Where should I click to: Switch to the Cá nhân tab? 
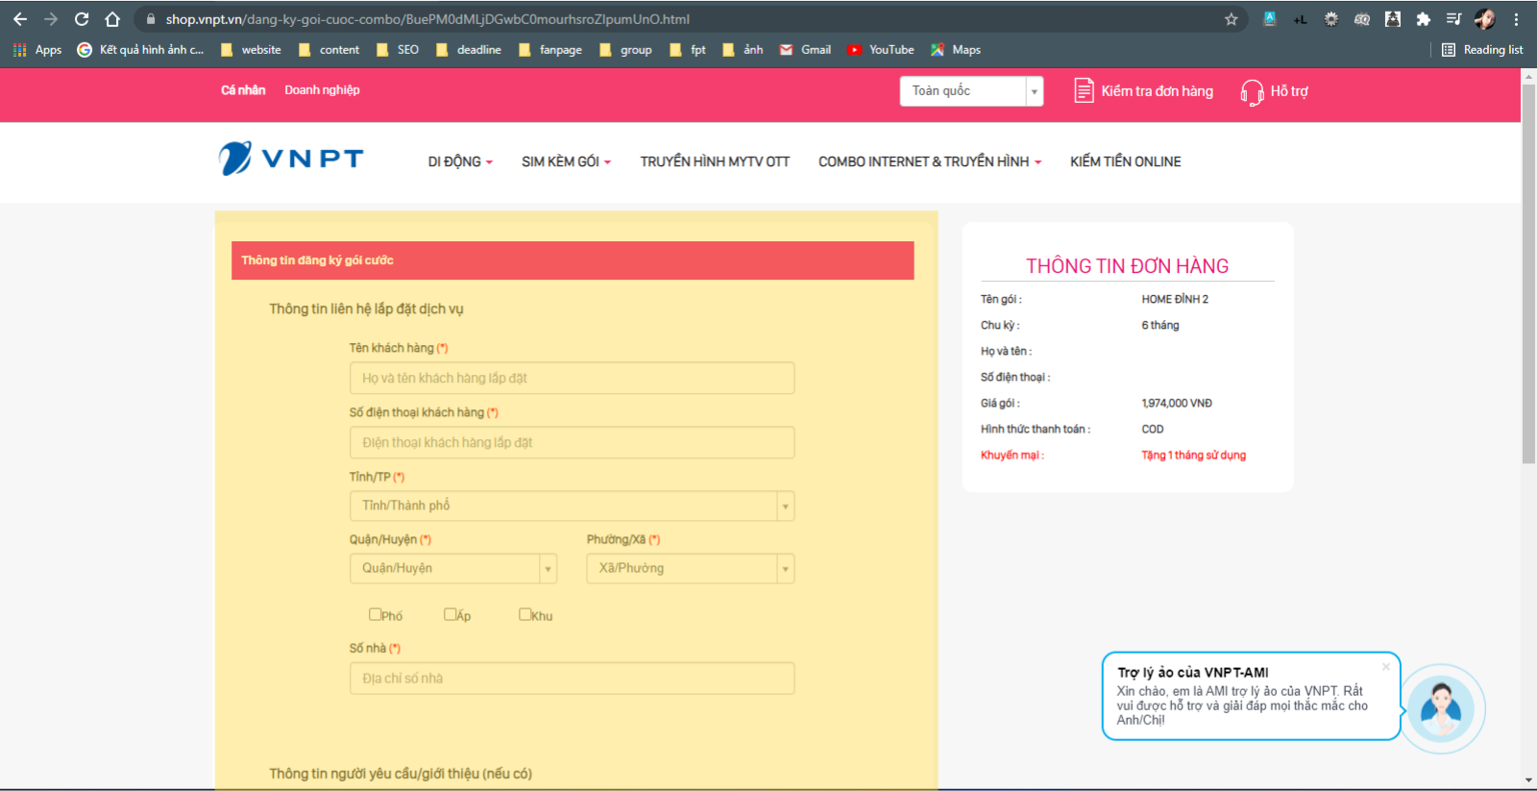coord(243,90)
